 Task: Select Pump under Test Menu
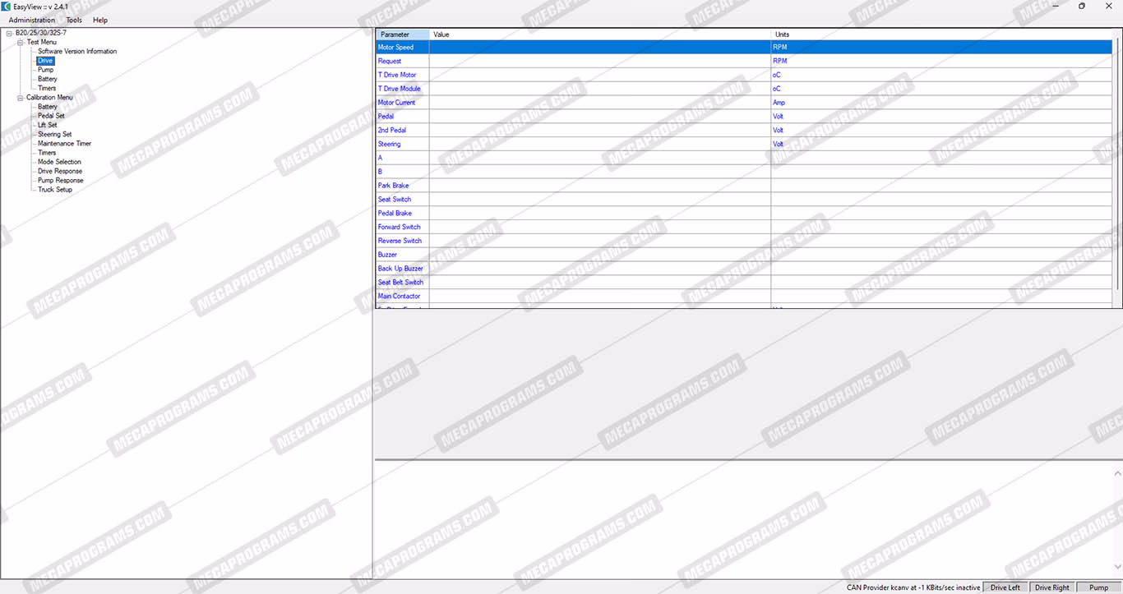click(45, 70)
